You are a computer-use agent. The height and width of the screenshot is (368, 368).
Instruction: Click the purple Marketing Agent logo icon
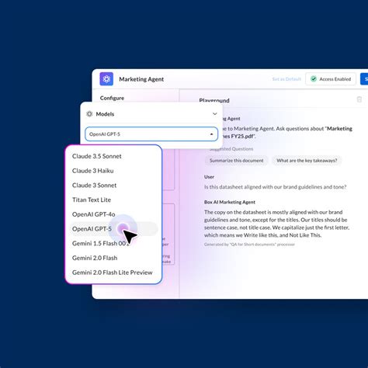[x=106, y=79]
